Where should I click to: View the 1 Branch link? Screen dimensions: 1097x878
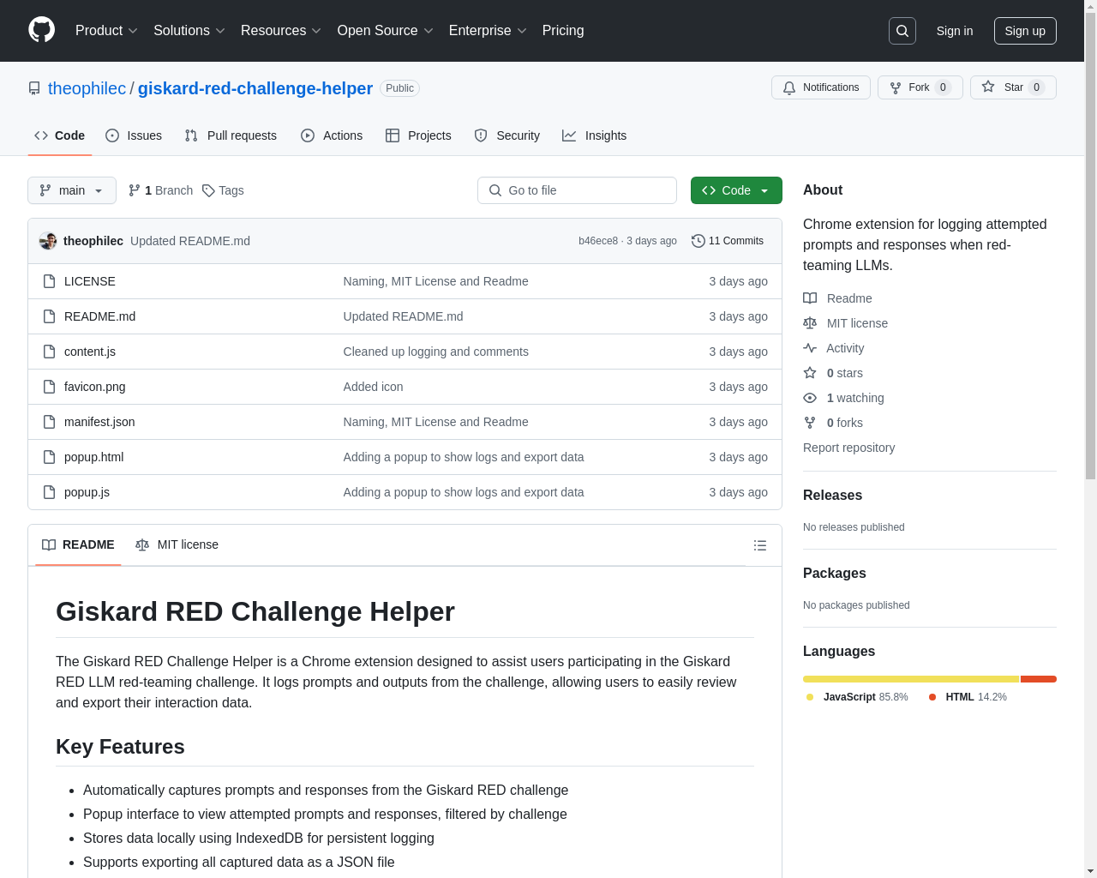pos(160,190)
